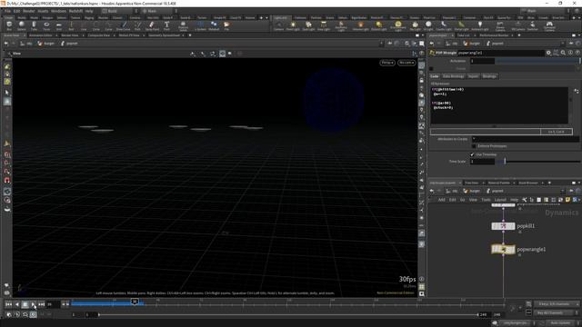
Task: Click the Time Scale value field
Action: pos(482,162)
